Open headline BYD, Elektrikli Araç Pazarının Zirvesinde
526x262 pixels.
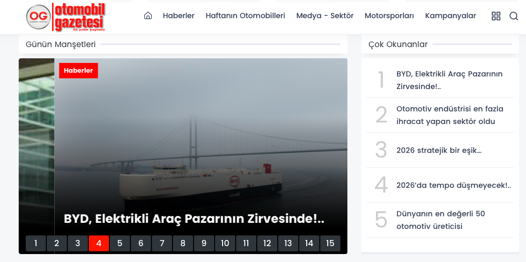click(x=194, y=219)
